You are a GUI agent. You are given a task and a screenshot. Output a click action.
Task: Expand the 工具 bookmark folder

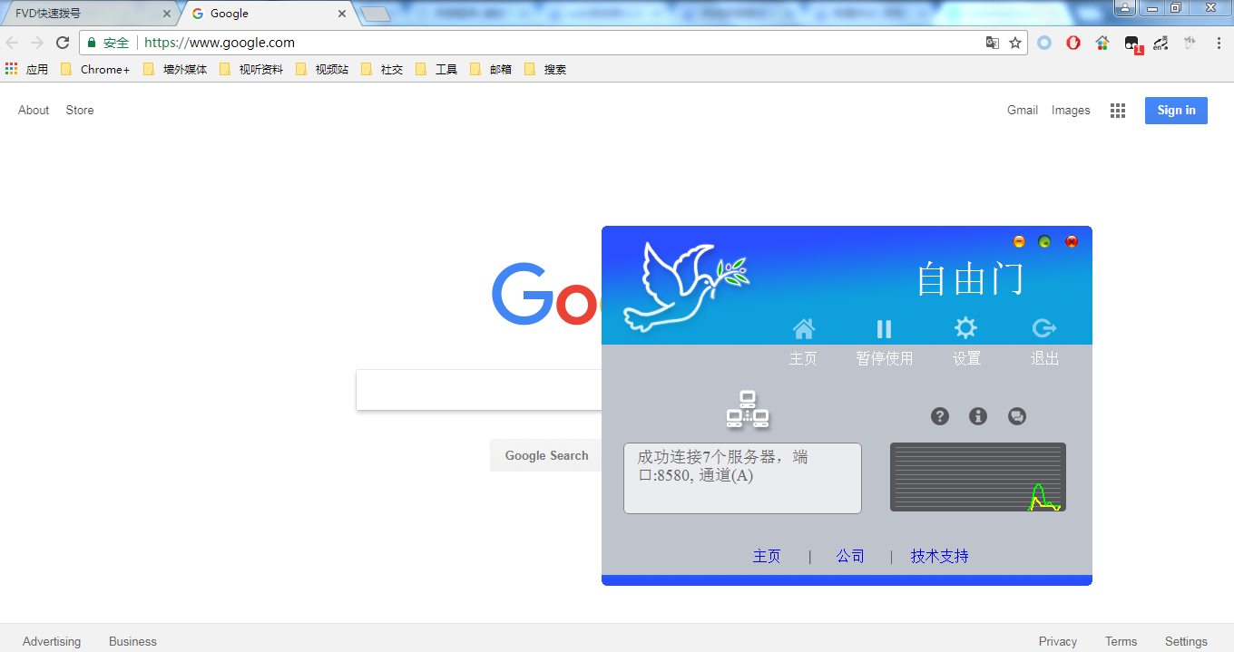coord(436,69)
